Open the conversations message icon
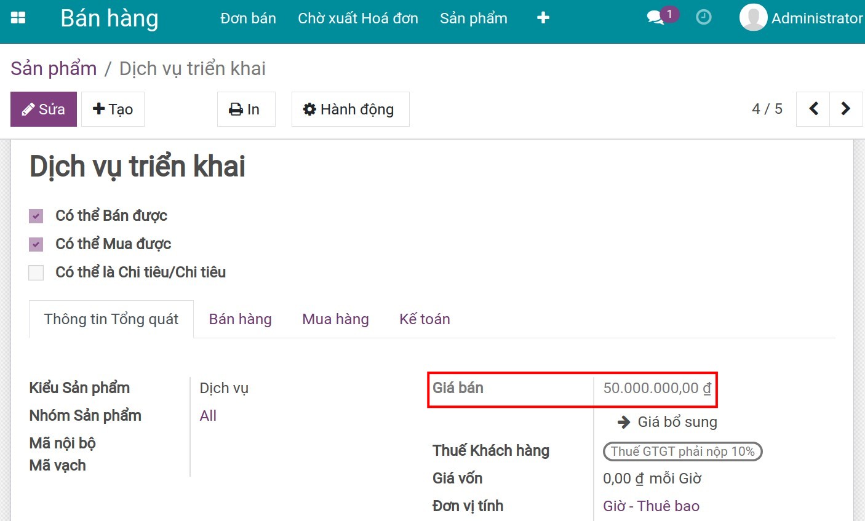The height and width of the screenshot is (521, 865). [656, 18]
